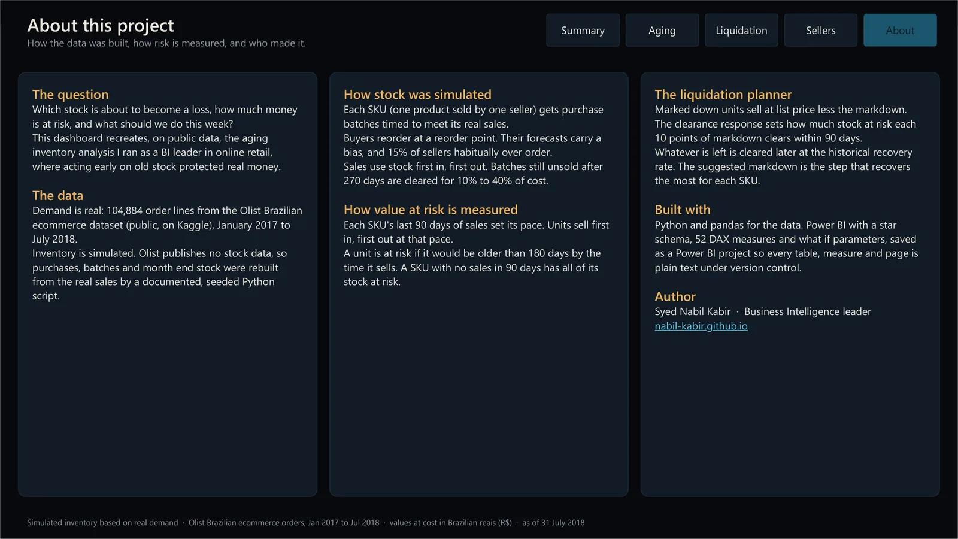Click 'The liquidation planner' heading

(723, 95)
